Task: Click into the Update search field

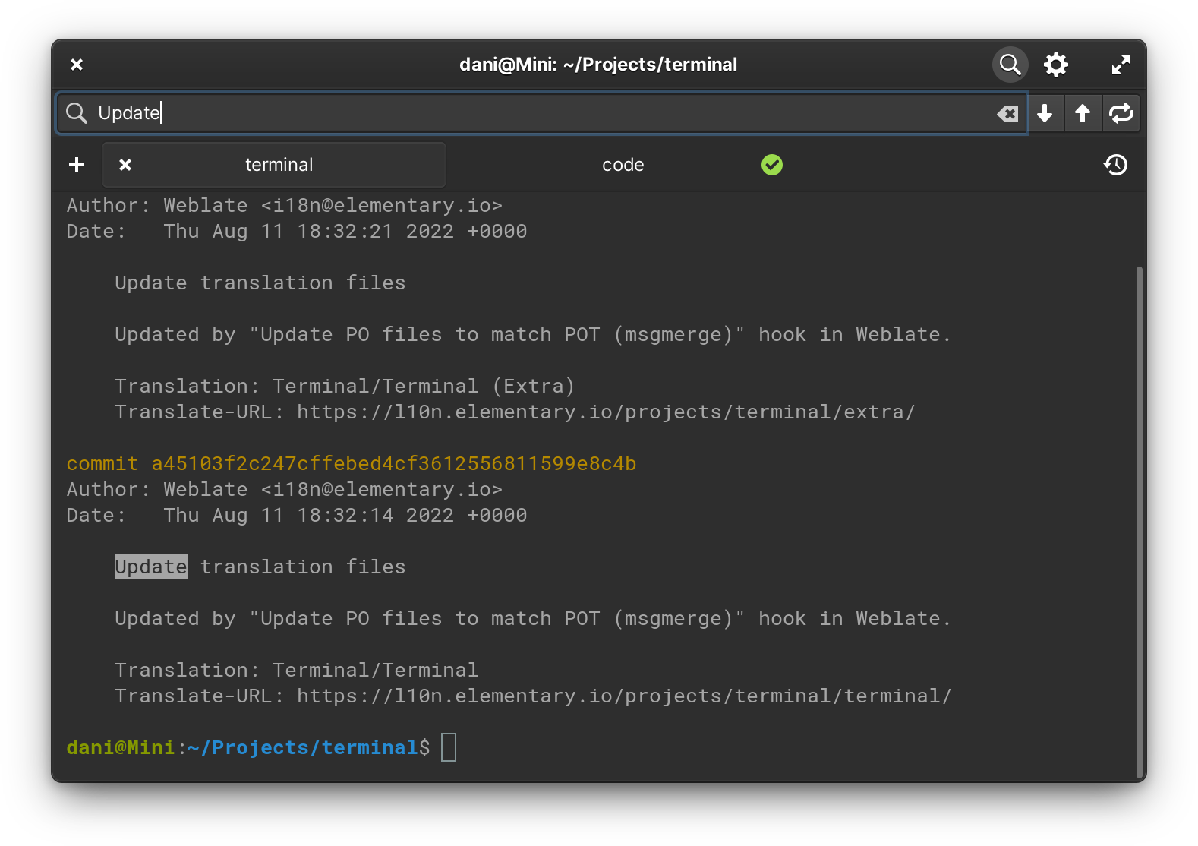Action: 541,113
